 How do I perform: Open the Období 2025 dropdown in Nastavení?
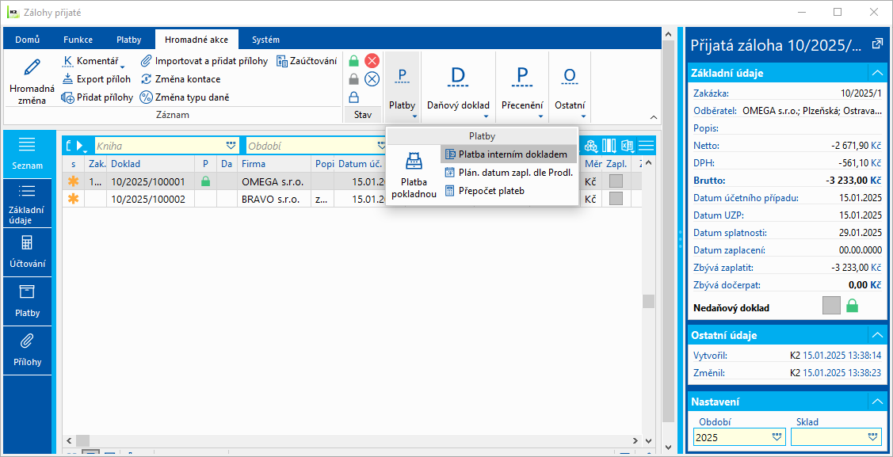[x=777, y=437]
